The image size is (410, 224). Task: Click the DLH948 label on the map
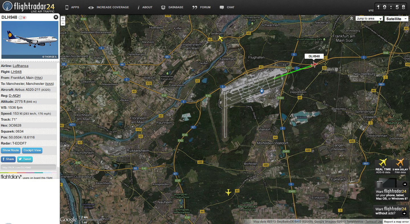coord(314,56)
